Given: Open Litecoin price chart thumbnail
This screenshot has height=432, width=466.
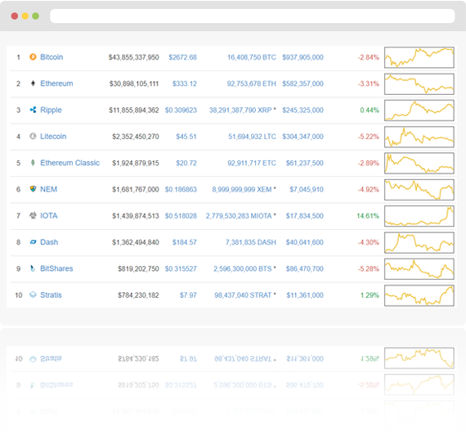Looking at the screenshot, I should tap(419, 137).
